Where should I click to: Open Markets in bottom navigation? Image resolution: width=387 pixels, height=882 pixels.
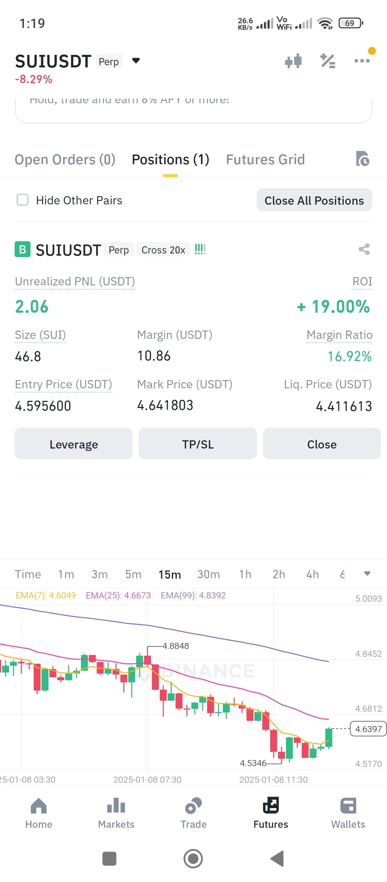coord(116,813)
